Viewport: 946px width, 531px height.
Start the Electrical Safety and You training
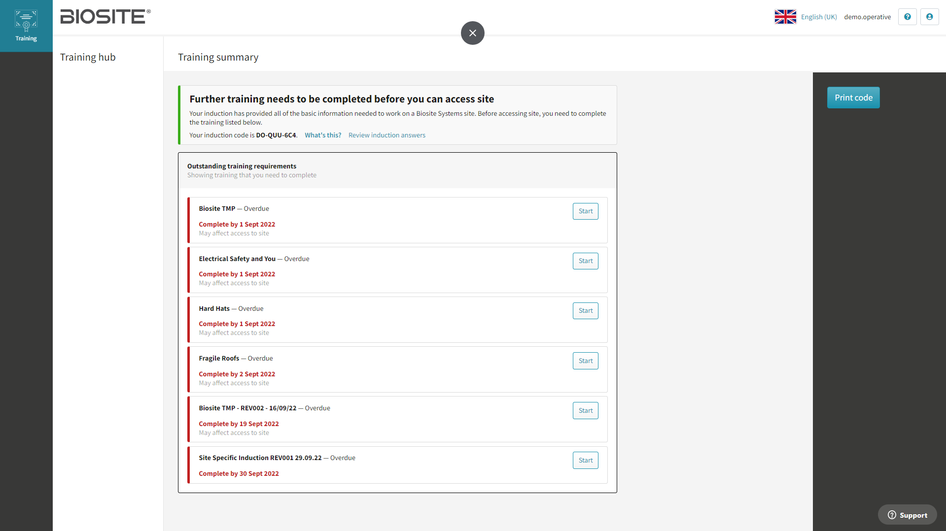coord(585,261)
